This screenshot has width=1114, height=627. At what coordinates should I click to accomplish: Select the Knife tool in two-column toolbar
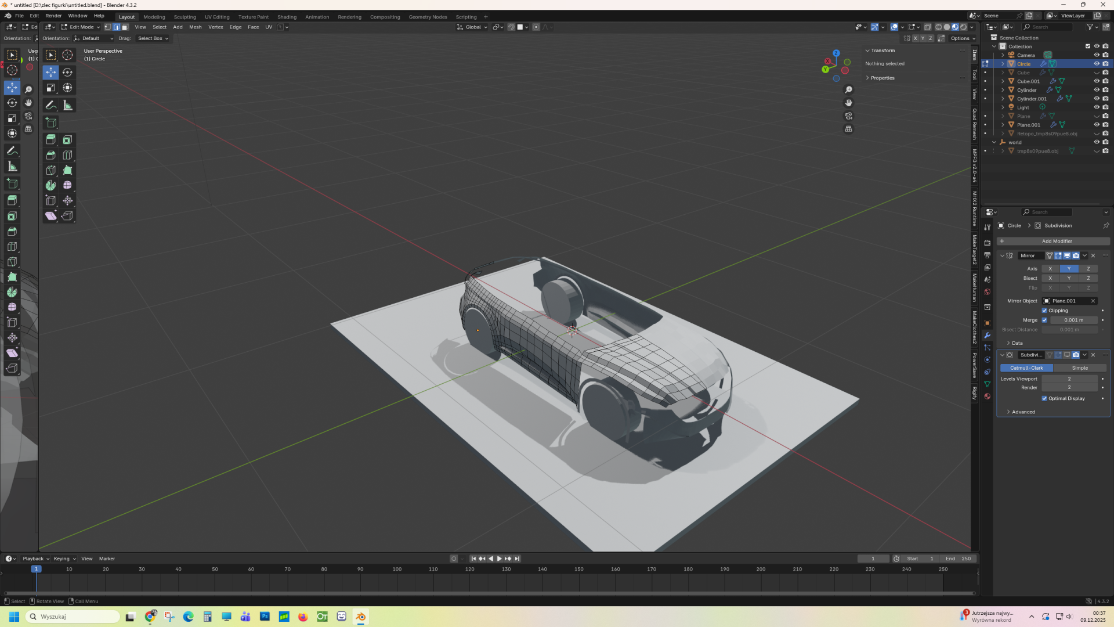(51, 170)
